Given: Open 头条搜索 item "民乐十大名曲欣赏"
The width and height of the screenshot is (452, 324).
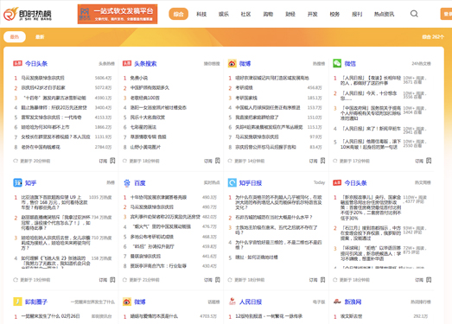Looking at the screenshot, I should (x=148, y=118).
